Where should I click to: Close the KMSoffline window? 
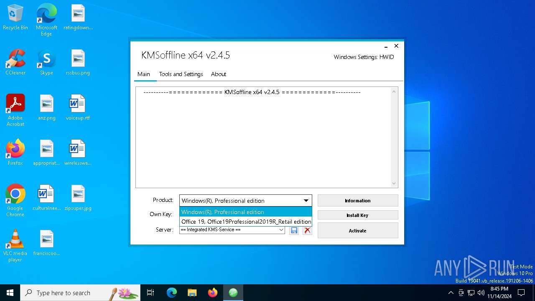[x=396, y=46]
